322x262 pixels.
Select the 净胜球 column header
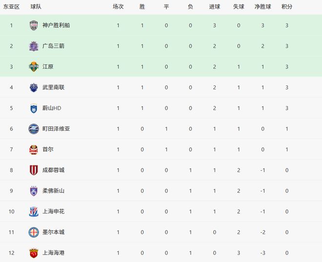pos(262,7)
